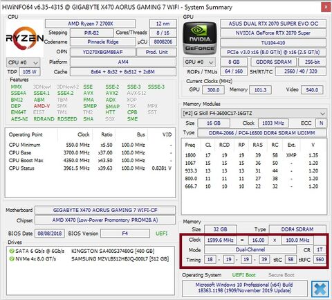Click the CPU Boost Max row
This screenshot has width=332, height=300.
click(90, 161)
